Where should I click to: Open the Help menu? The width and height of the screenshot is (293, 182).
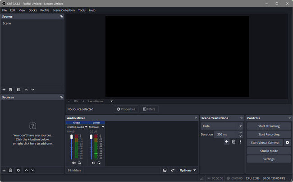click(92, 10)
